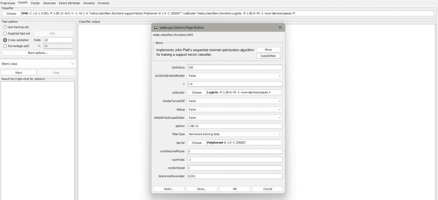Expand the checksTurnedOff dropdown
This screenshot has width=438, height=200.
[235, 101]
